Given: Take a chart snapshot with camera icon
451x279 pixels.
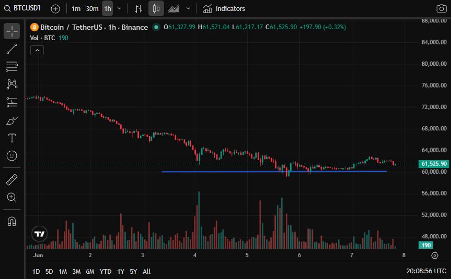Looking at the screenshot, I should [441, 9].
